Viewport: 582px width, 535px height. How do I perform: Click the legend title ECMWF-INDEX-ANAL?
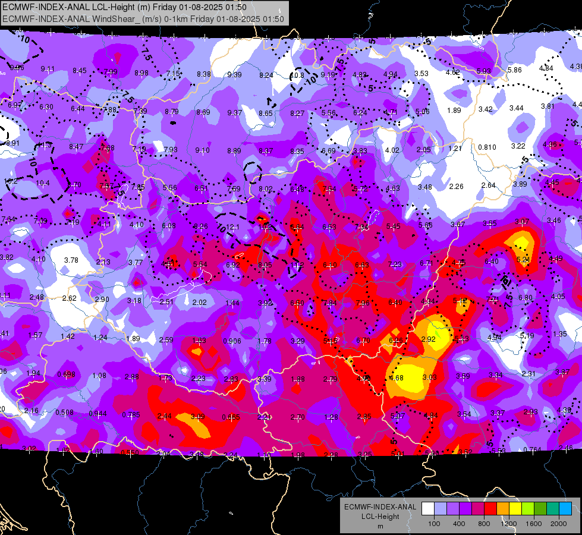(380, 507)
